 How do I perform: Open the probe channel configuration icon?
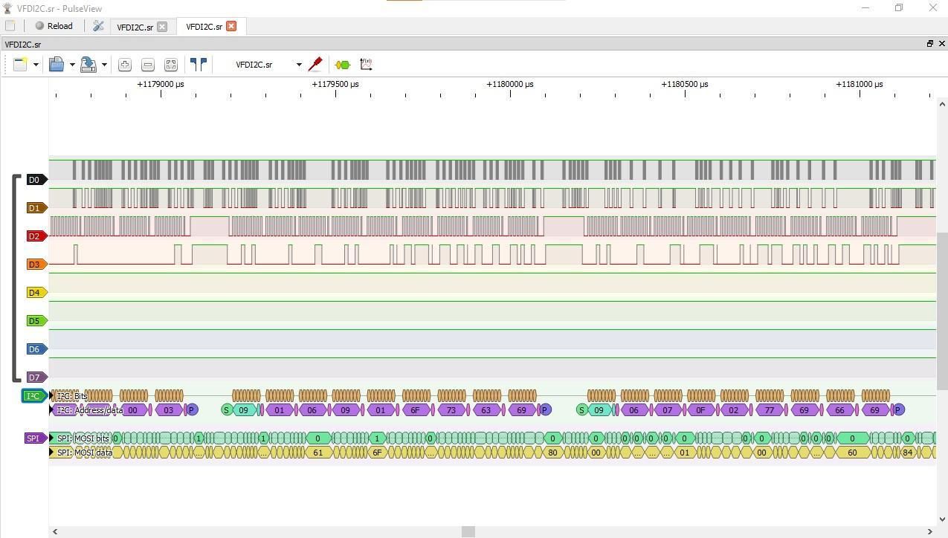tap(315, 65)
